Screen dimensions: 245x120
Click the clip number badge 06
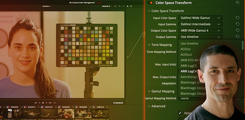tap(8, 107)
